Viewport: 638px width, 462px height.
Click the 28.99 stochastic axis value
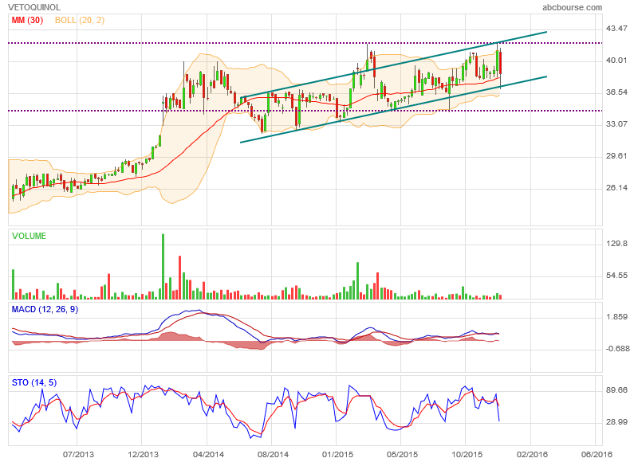[616, 422]
